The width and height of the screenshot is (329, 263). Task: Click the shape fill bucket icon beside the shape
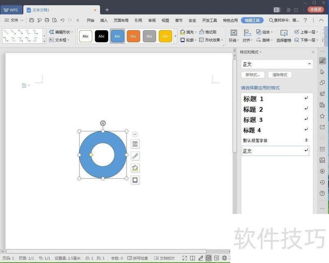point(135,168)
